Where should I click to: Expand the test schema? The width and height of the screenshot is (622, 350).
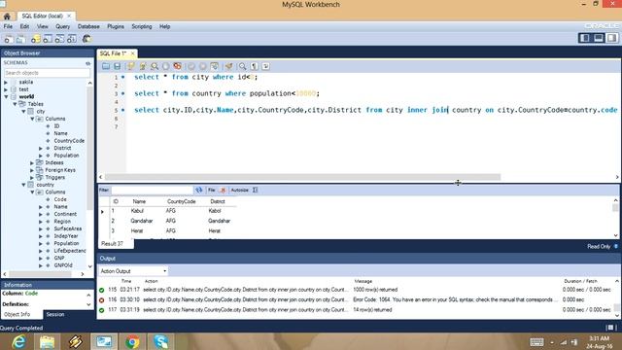(6, 89)
